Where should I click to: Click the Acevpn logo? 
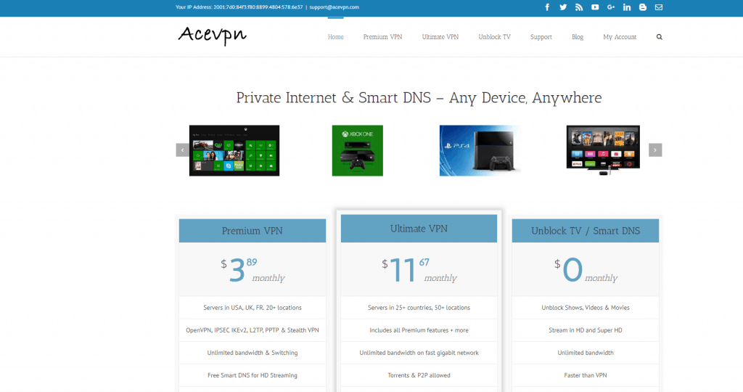tap(213, 35)
